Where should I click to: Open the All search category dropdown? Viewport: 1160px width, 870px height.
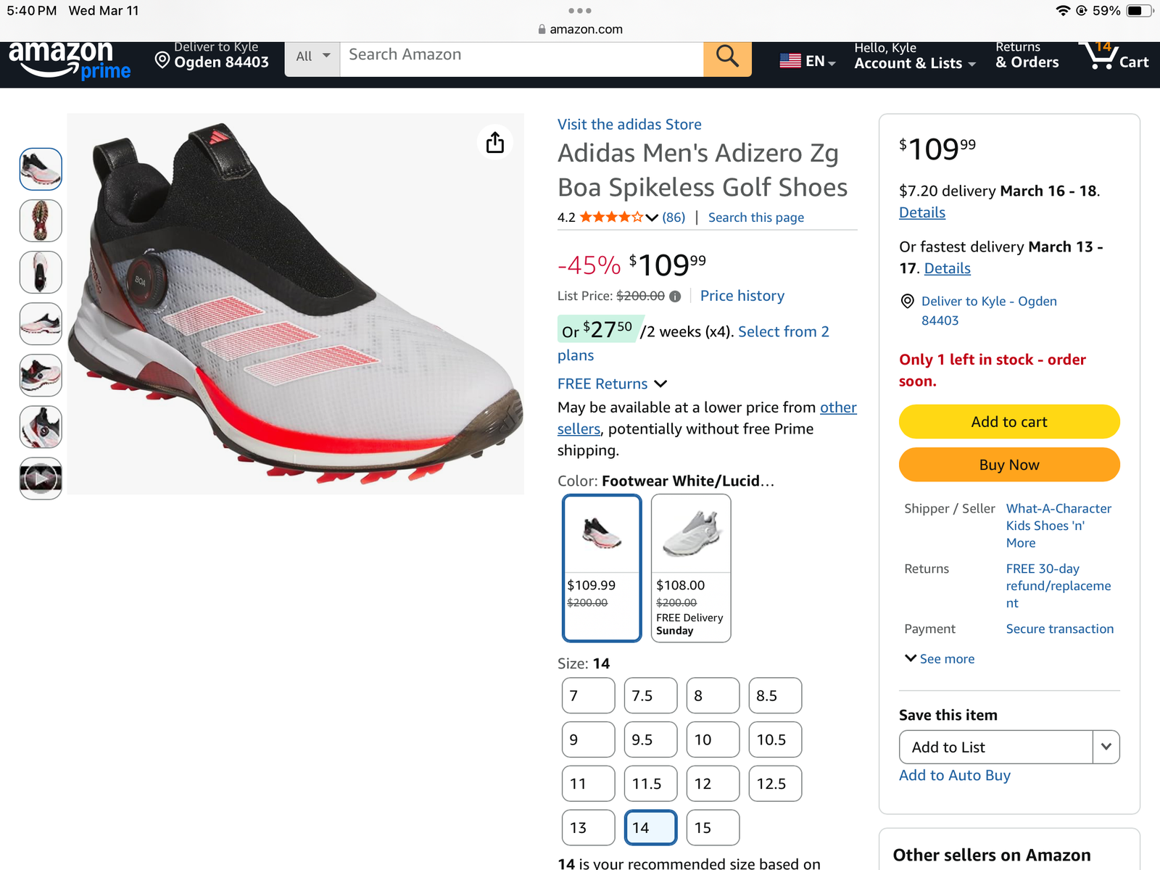312,57
